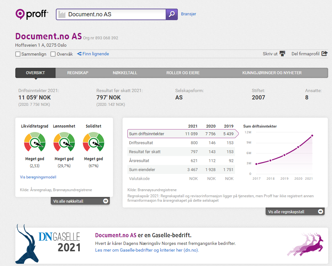Screen dimensions: 332x266
Task: Click the magnifying glass search button
Action: [x=172, y=14]
